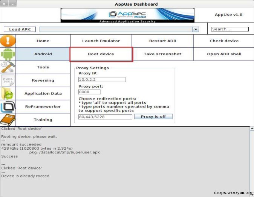Focus the Proxy IP input field
Image resolution: width=254 pixels, height=197 pixels.
click(x=102, y=79)
